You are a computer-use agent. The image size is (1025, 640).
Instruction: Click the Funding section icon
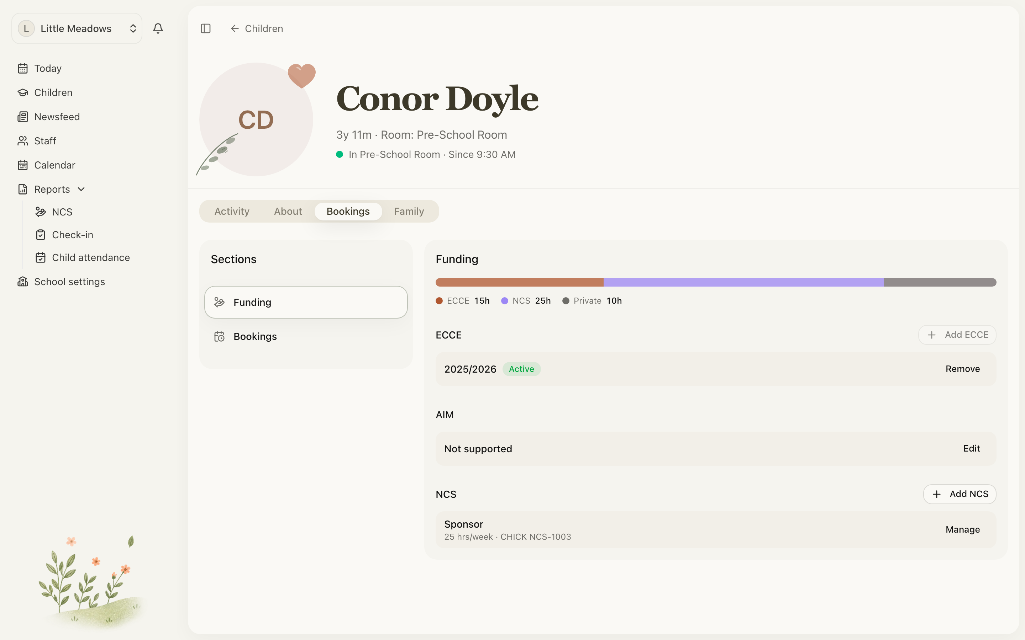pyautogui.click(x=219, y=302)
